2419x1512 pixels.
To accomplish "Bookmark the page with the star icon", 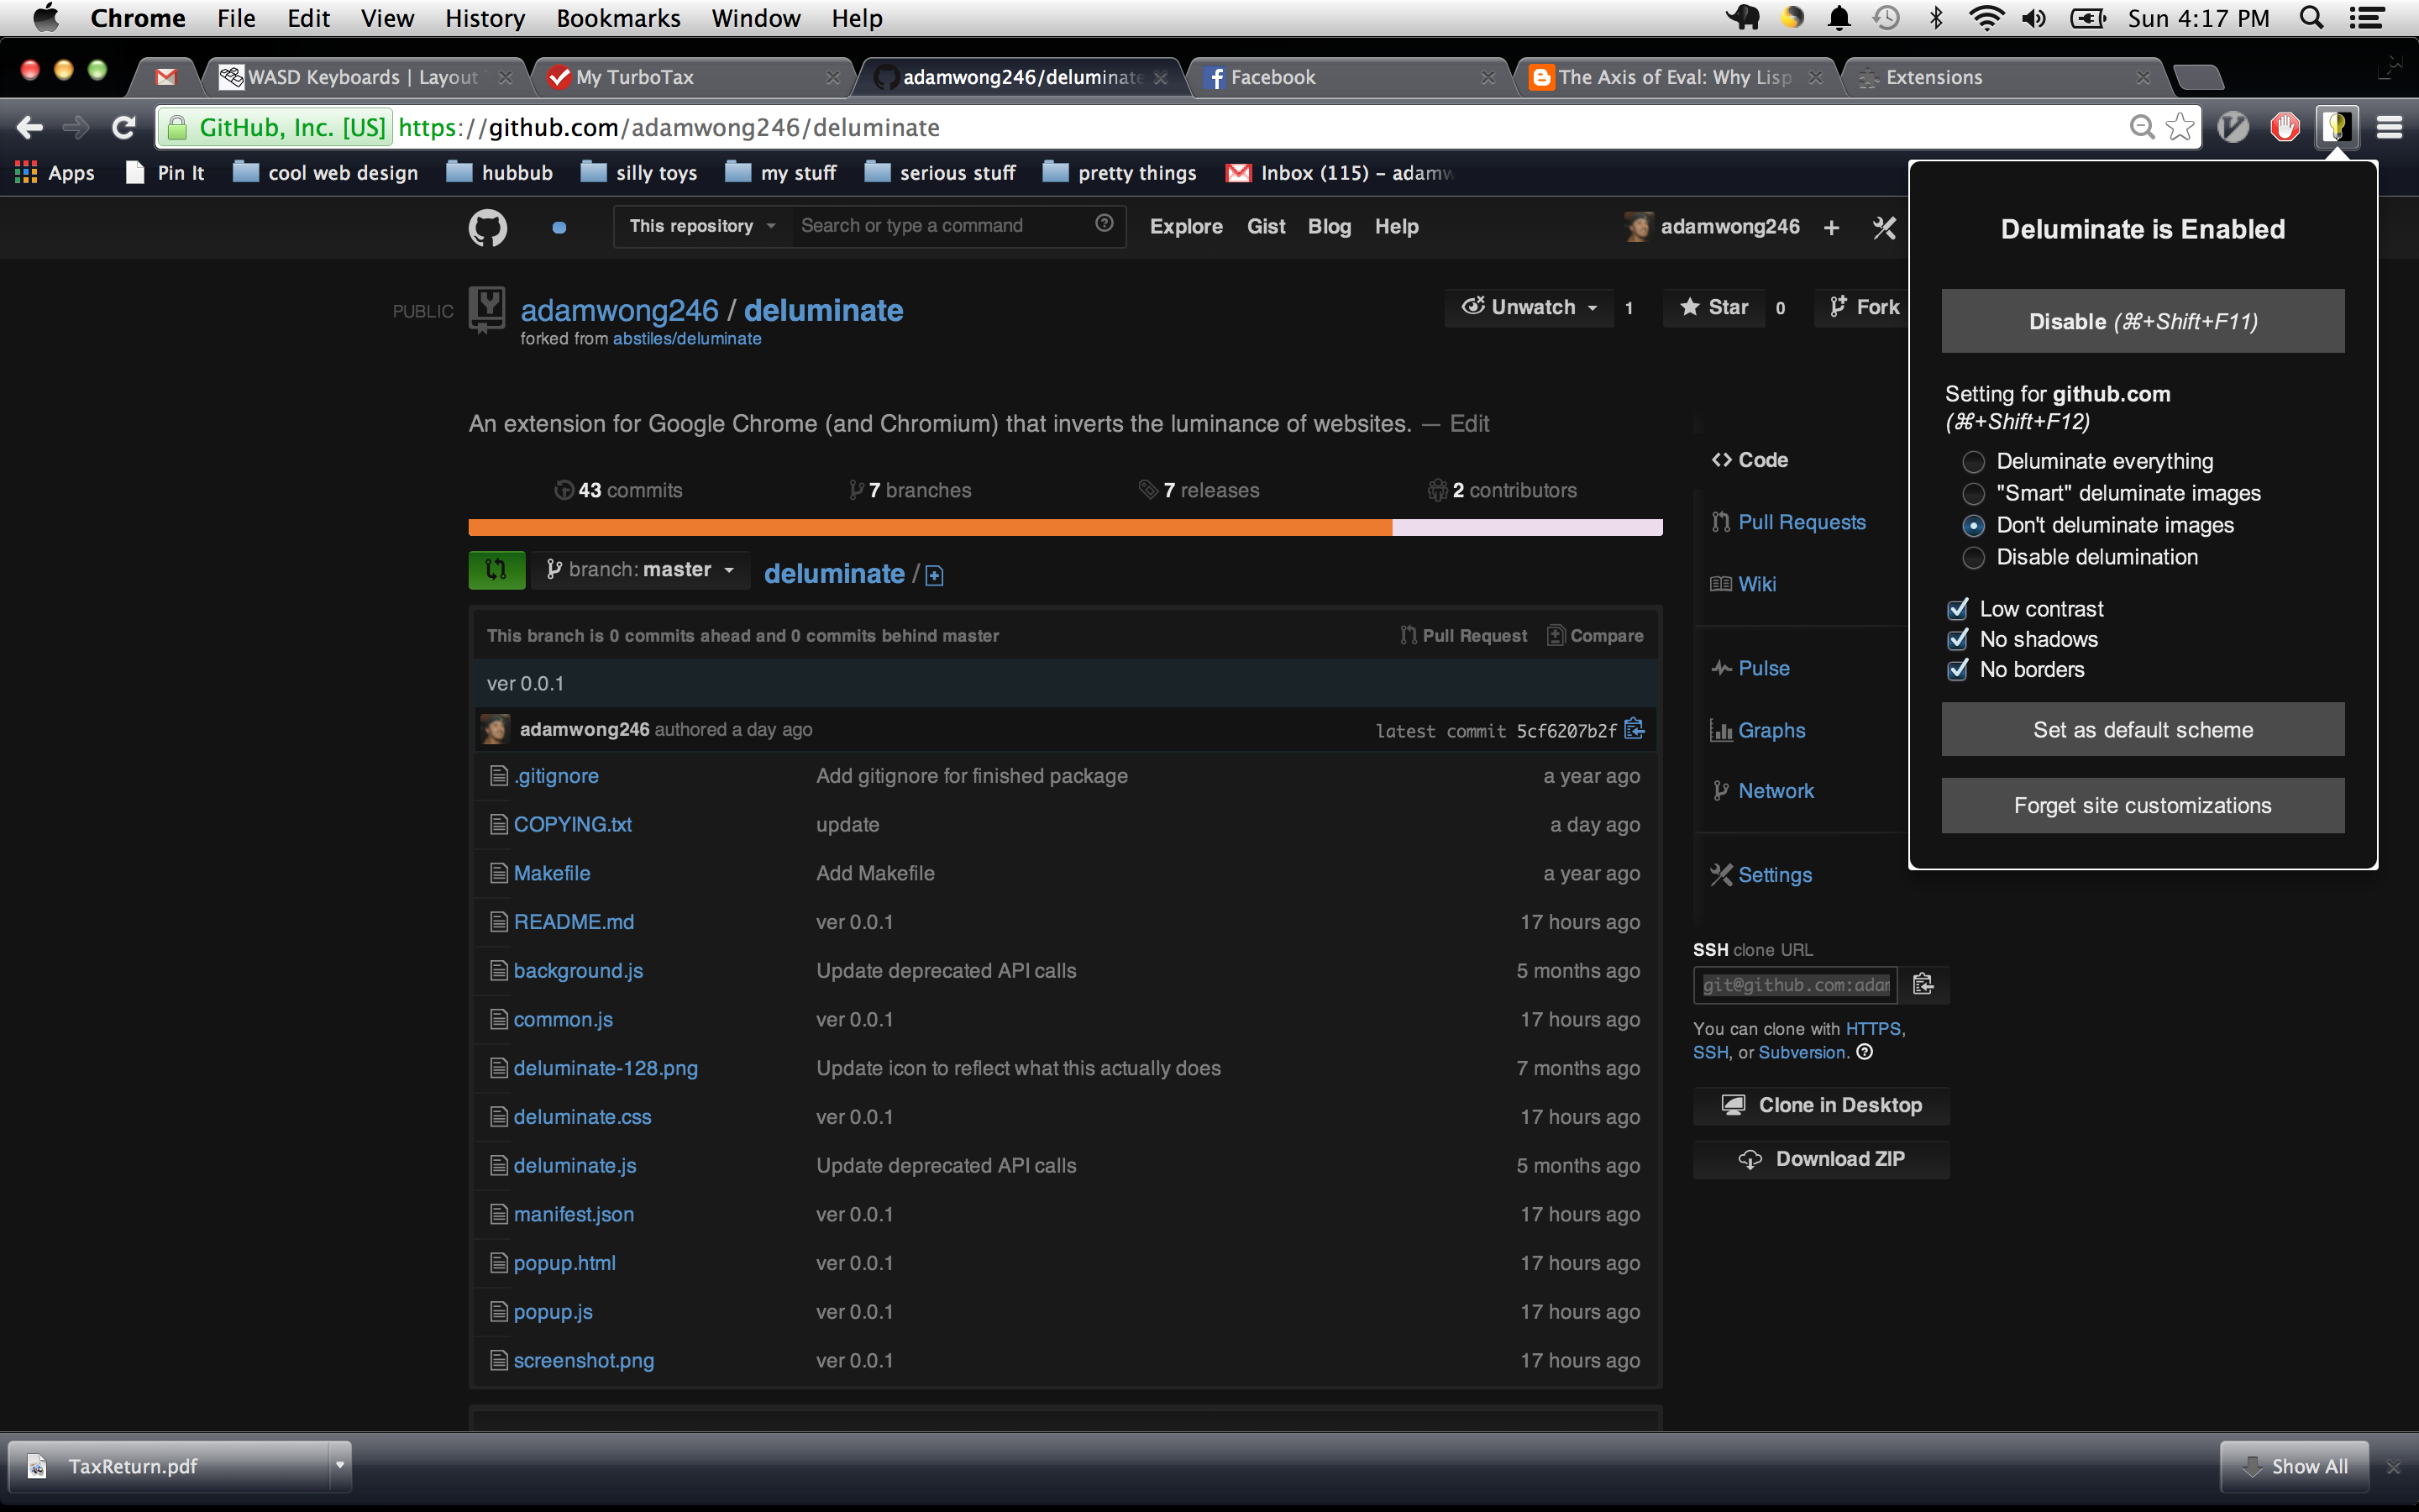I will point(2179,127).
